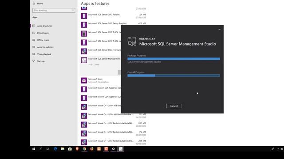Viewport: 284px width, 159px height.
Task: Select SQL Server Data-Tier app icon
Action: [84, 51]
